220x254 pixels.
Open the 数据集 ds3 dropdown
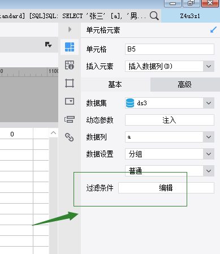[209, 103]
